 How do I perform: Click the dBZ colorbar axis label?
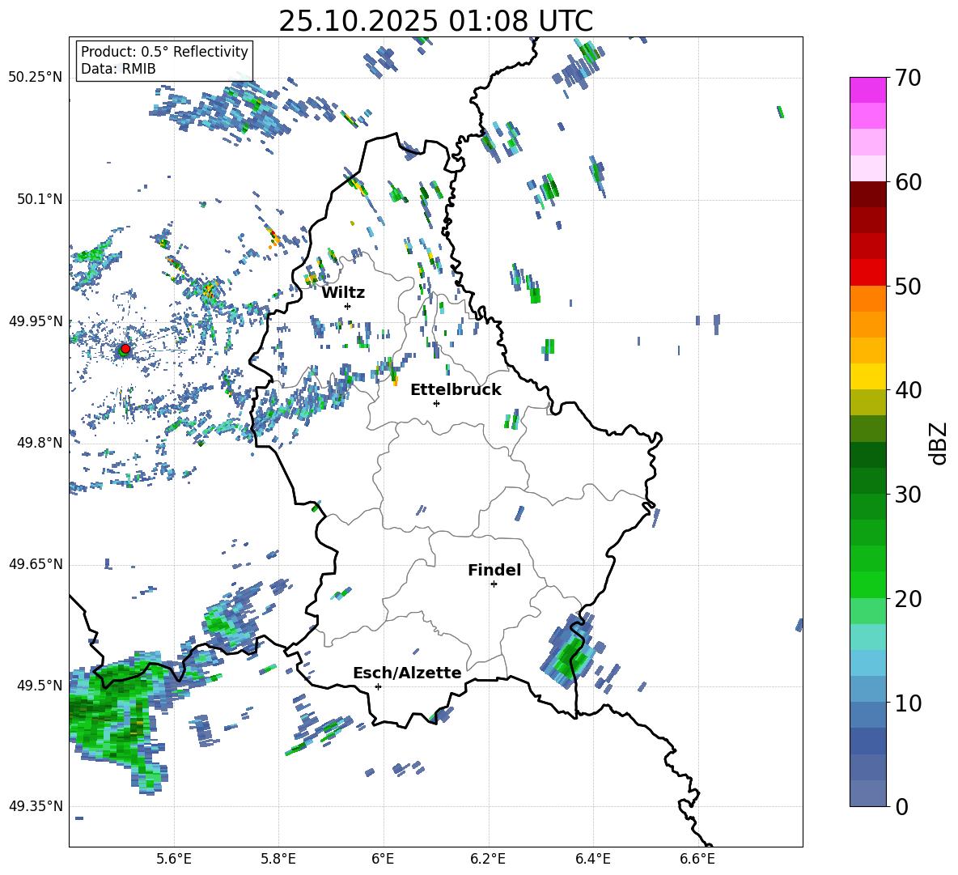[x=939, y=443]
